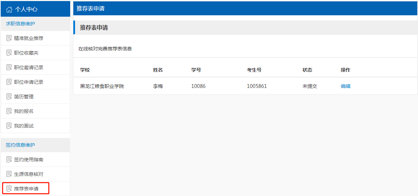Expand the 求职信息维护 section header
Screen dimensions: 418x196
(x=20, y=24)
